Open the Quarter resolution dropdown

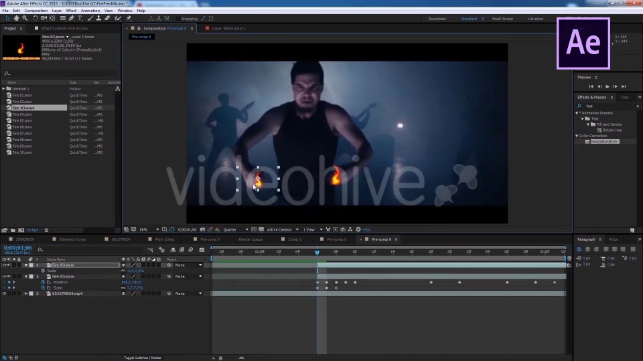(x=236, y=229)
